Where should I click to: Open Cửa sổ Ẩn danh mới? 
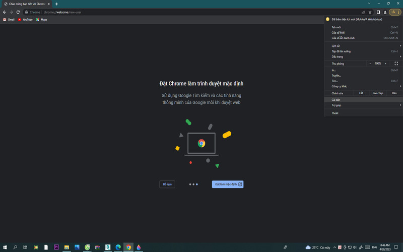[x=363, y=38]
